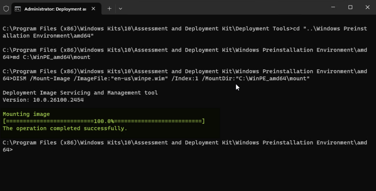This screenshot has width=376, height=191.
Task: Click the administrator shield icon in title bar
Action: click(6, 9)
